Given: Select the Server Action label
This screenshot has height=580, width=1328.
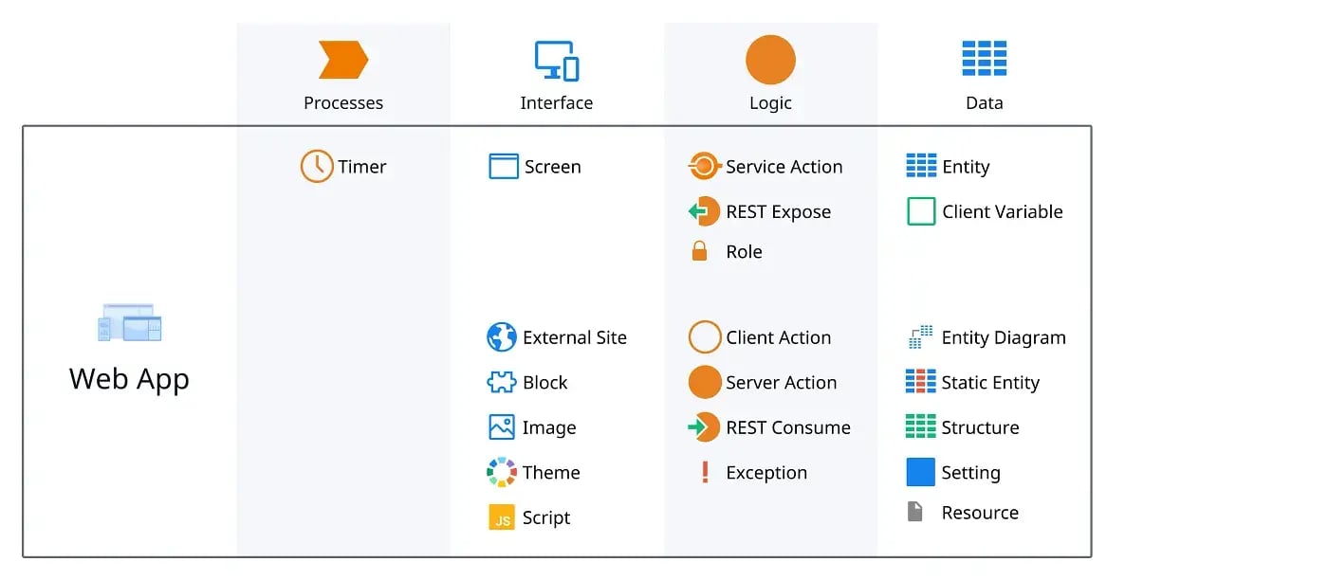Looking at the screenshot, I should point(781,383).
